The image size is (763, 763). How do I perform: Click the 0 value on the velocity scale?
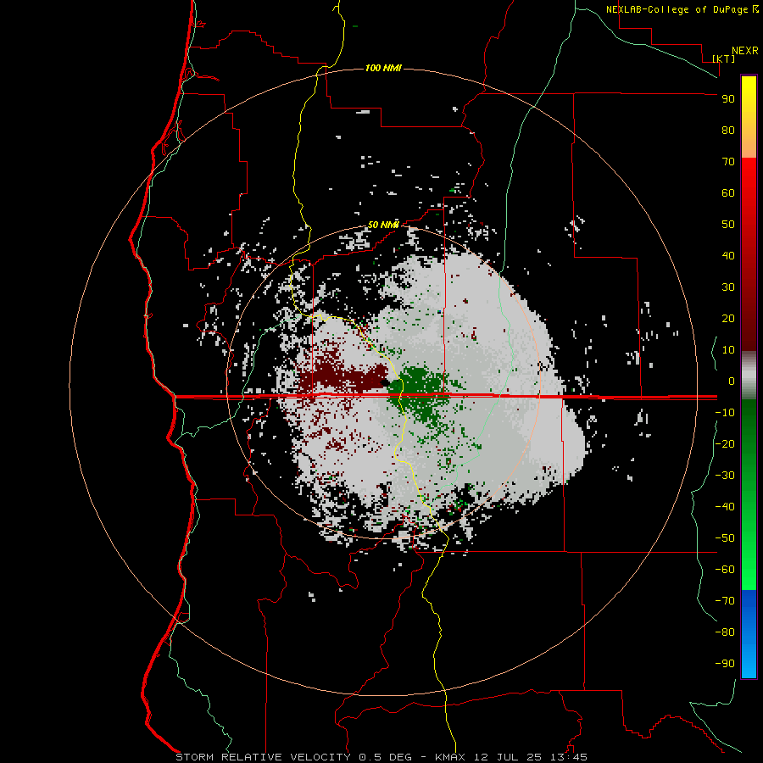coord(732,381)
